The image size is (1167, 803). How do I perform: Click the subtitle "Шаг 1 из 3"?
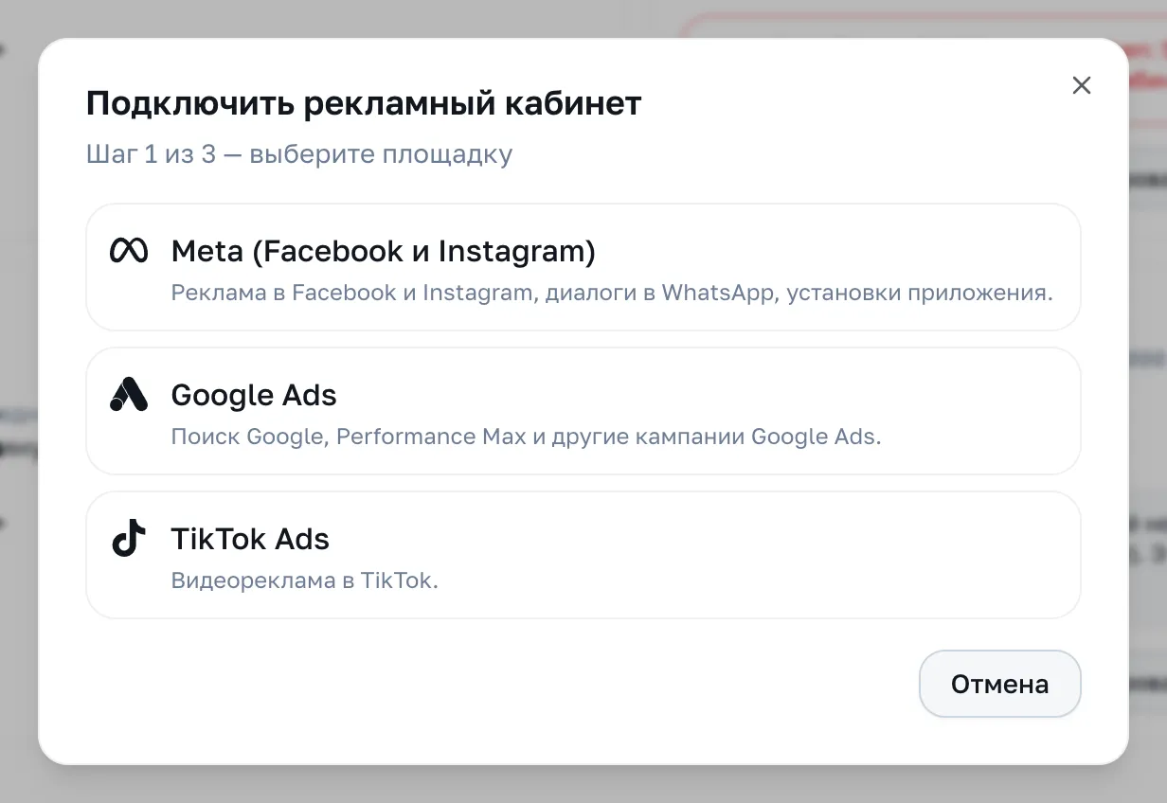(152, 154)
